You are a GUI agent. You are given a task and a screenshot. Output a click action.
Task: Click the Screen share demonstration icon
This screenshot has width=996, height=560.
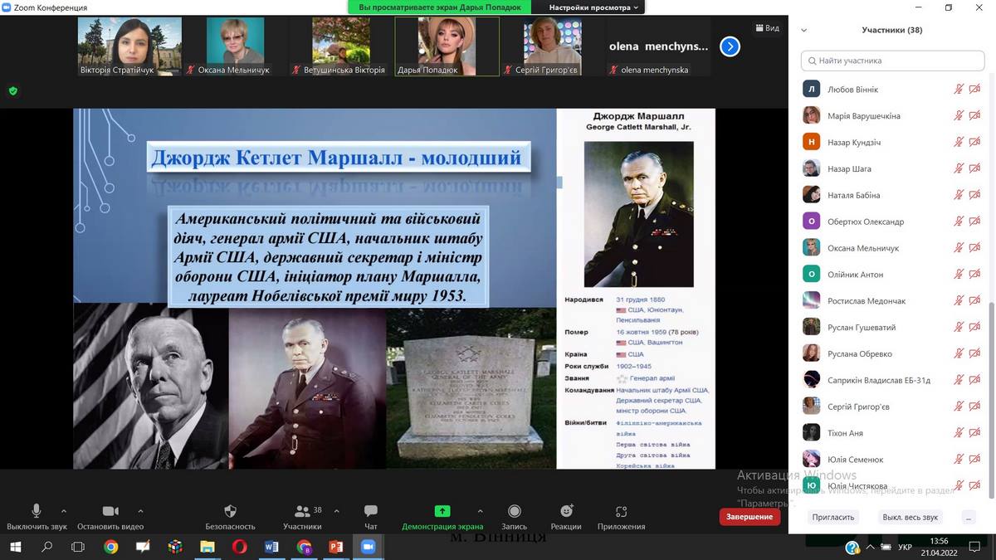(442, 511)
